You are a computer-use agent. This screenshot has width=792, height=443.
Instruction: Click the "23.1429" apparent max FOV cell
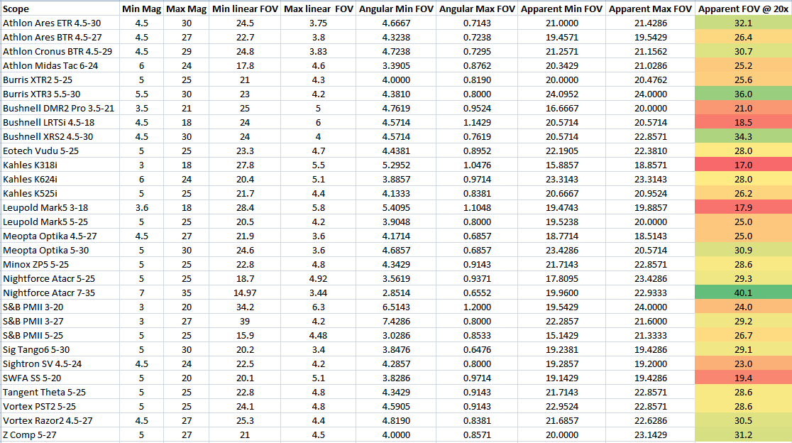(651, 434)
